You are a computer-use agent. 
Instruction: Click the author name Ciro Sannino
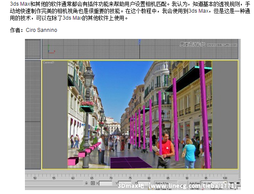coord(42,30)
